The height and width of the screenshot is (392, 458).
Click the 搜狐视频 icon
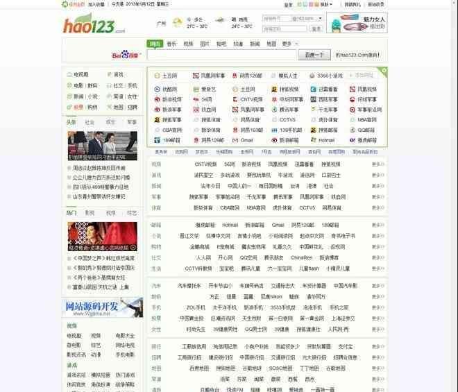click(x=274, y=90)
